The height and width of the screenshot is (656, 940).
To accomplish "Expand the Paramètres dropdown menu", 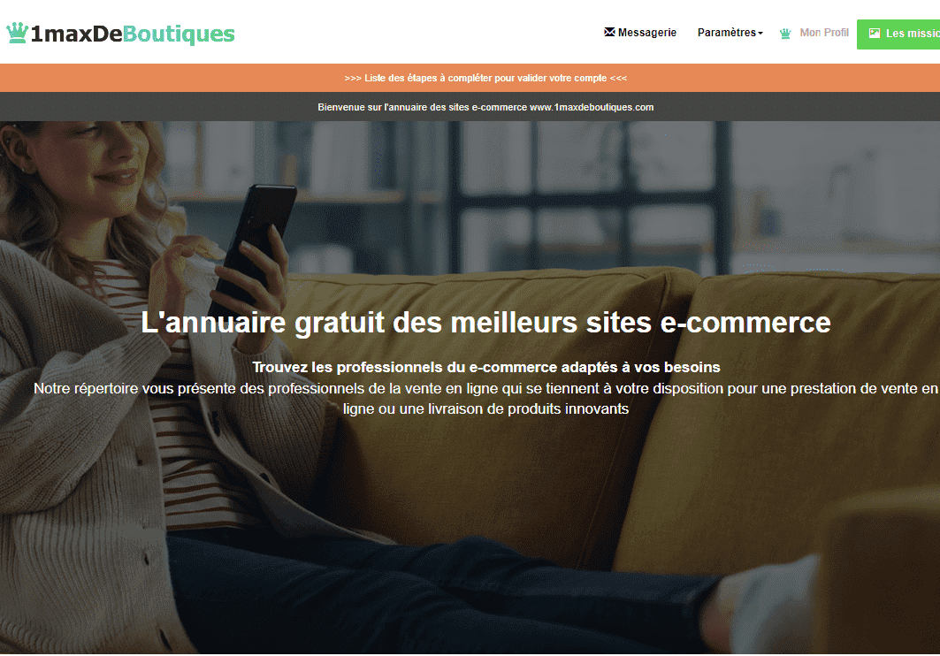I will (730, 33).
